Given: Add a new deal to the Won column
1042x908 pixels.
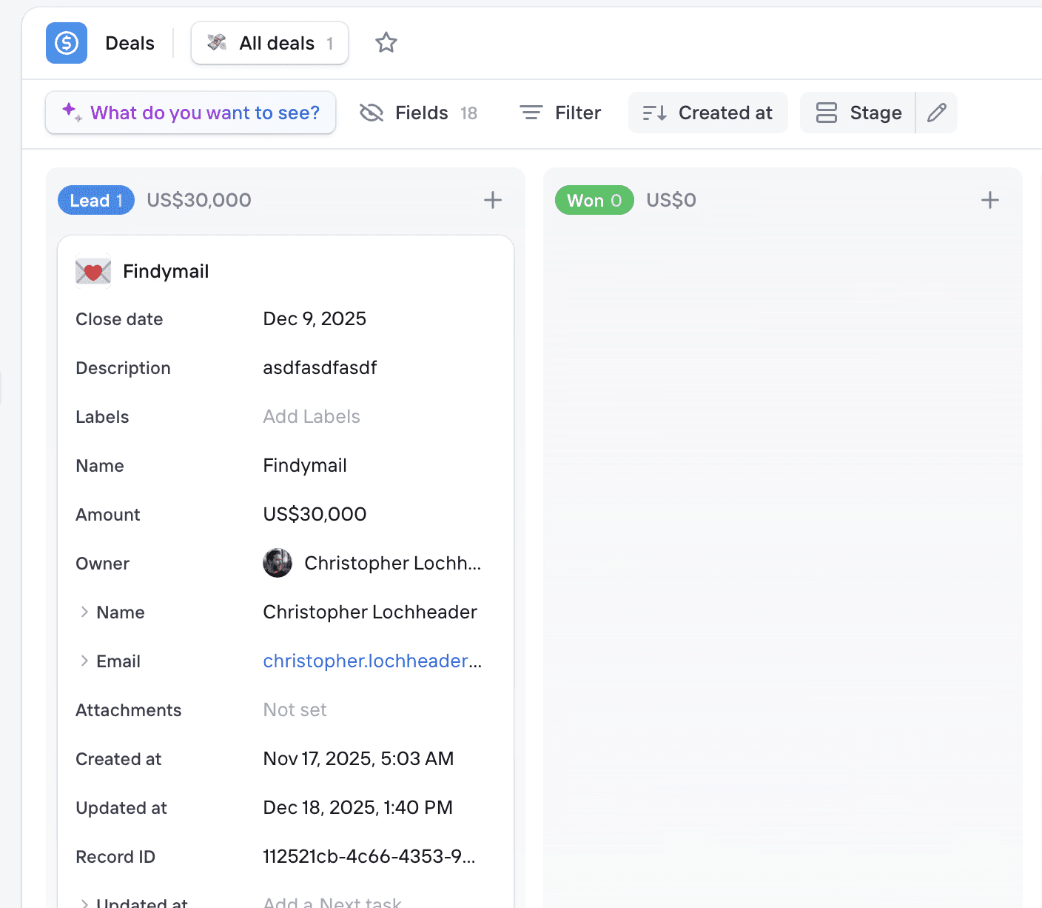Looking at the screenshot, I should (x=989, y=200).
